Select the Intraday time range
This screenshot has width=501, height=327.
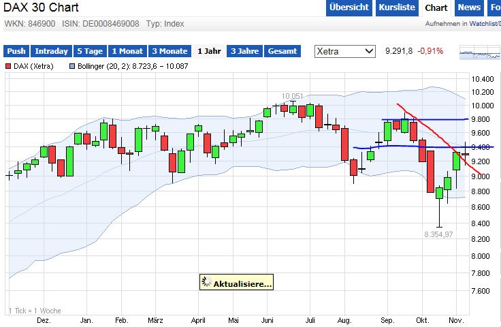coord(52,51)
